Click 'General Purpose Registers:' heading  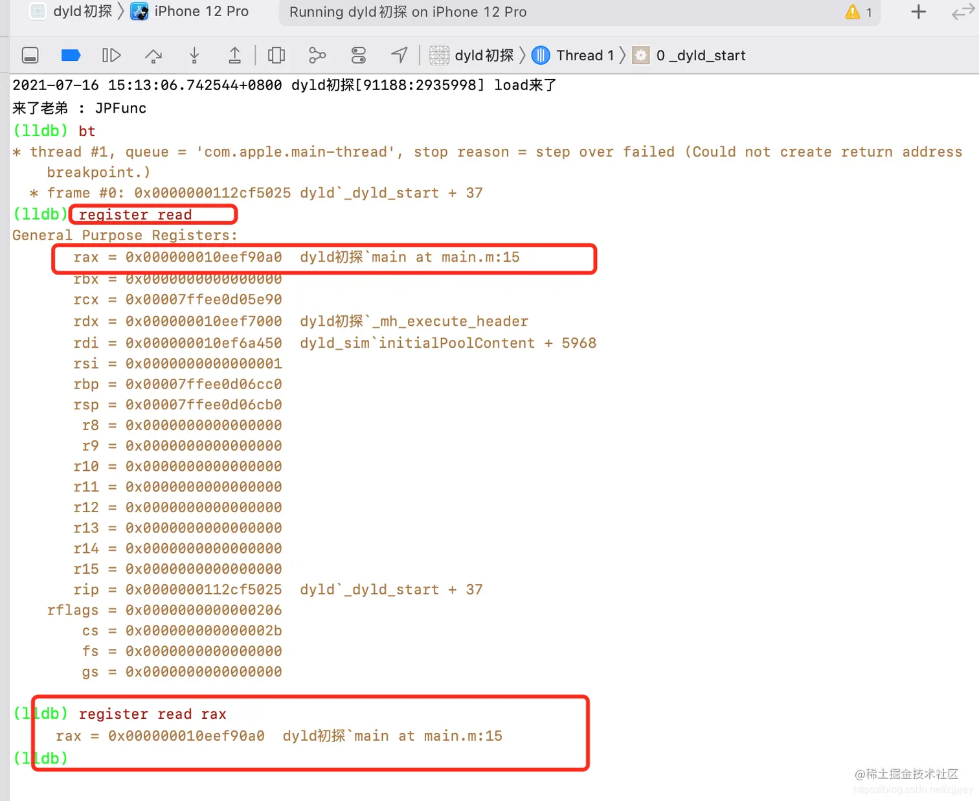click(x=125, y=236)
